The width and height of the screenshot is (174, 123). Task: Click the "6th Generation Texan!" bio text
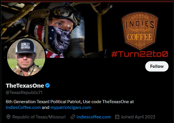pyautogui.click(x=28, y=102)
